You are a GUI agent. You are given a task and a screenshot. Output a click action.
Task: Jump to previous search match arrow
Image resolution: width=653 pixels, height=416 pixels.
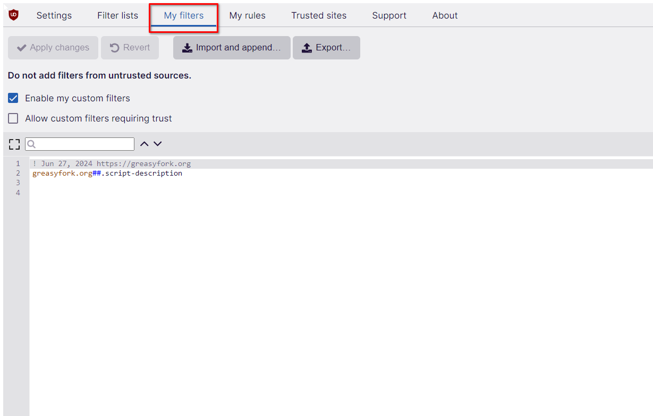click(x=144, y=144)
